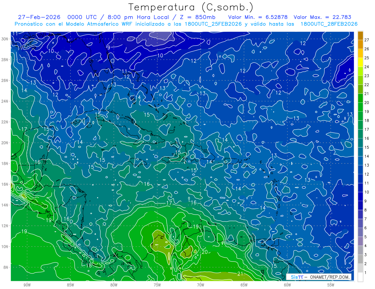This screenshot has height=289, width=375.
Task: Click the '60W' longitude axis label
Action: pyautogui.click(x=287, y=285)
